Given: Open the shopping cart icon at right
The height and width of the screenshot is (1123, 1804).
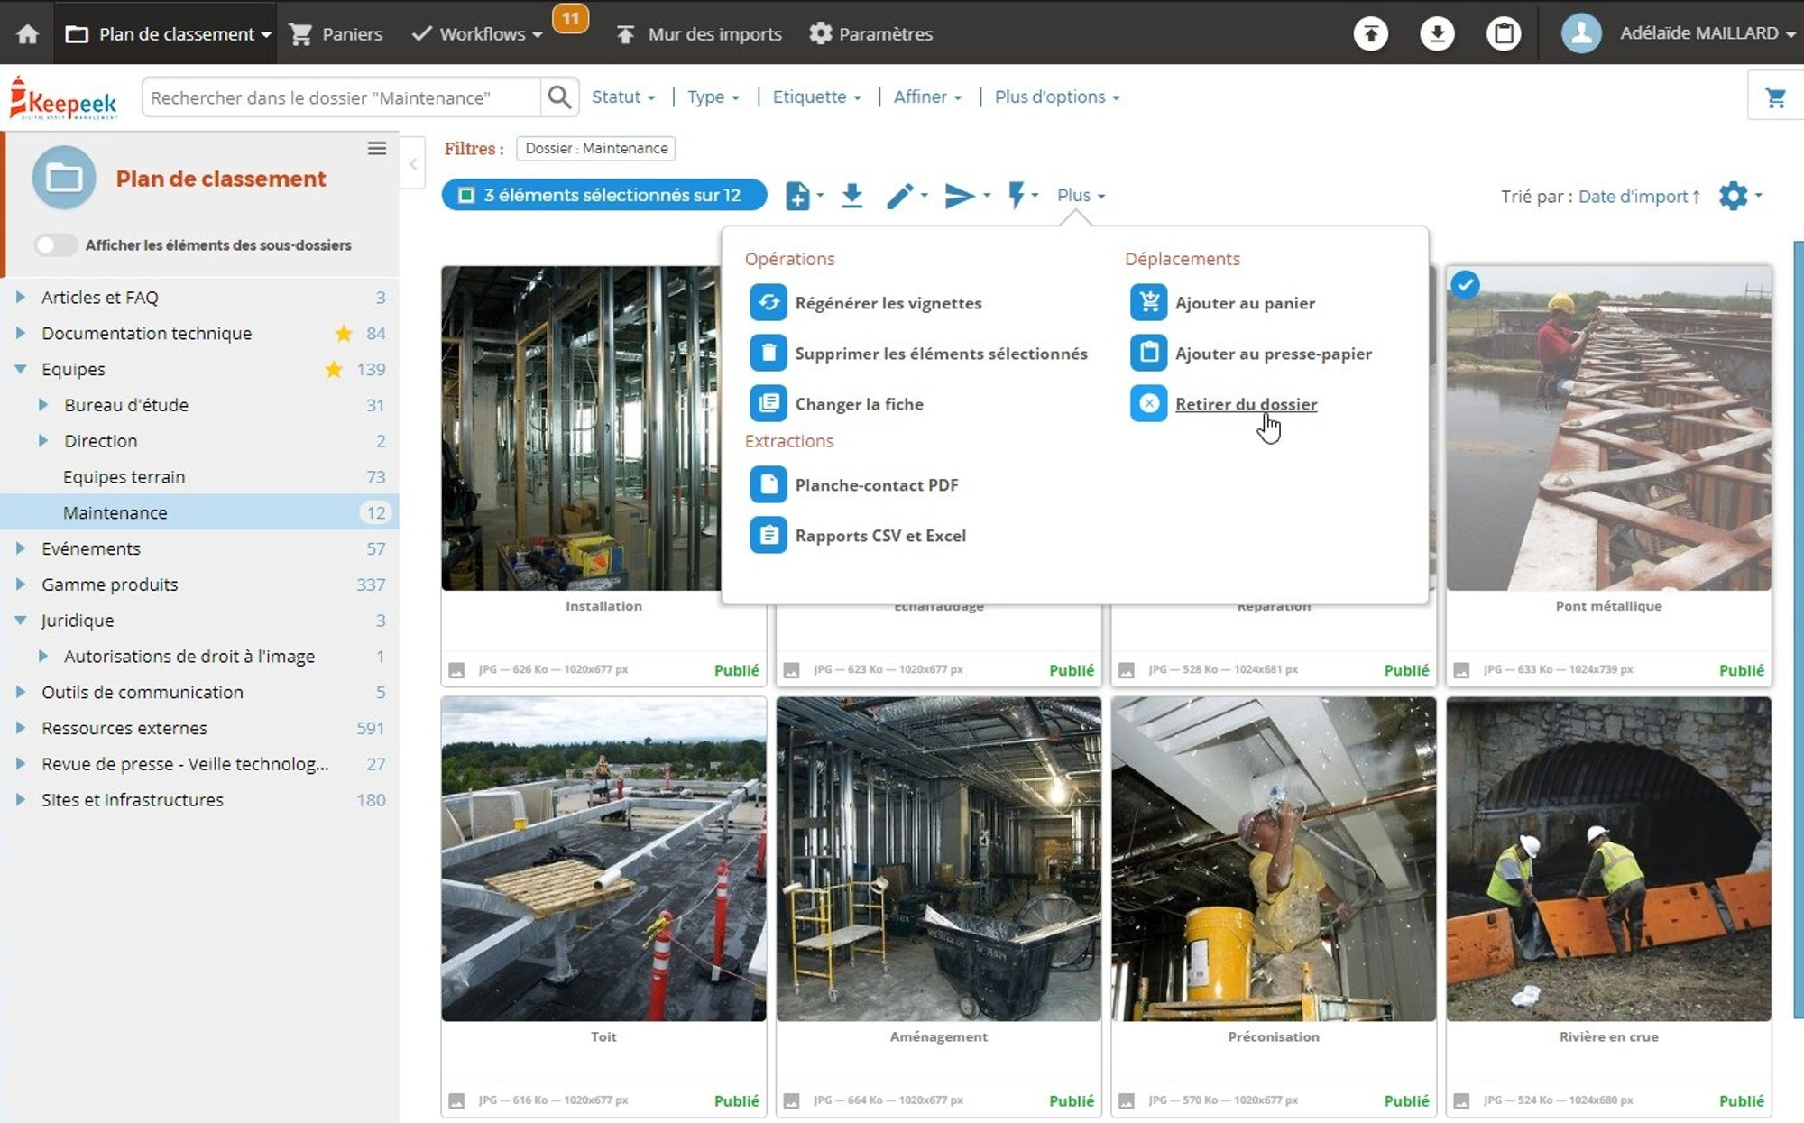Looking at the screenshot, I should 1775,97.
